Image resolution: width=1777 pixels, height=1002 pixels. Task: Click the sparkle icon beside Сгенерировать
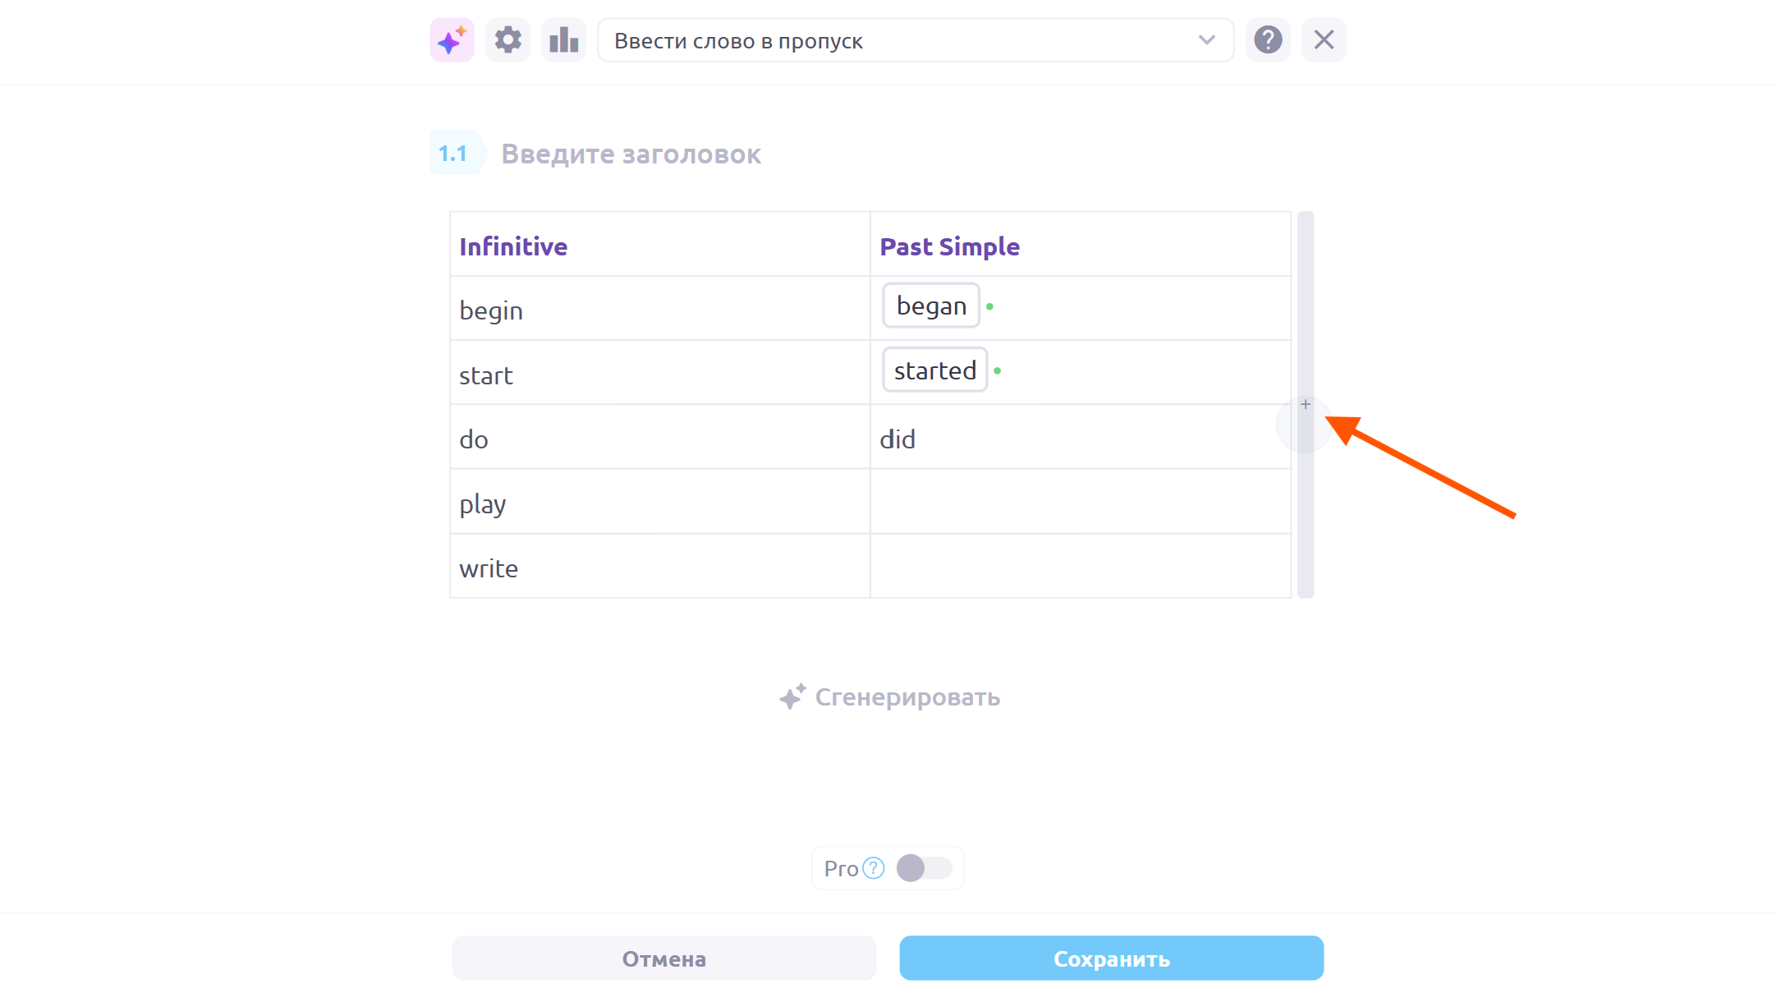792,697
